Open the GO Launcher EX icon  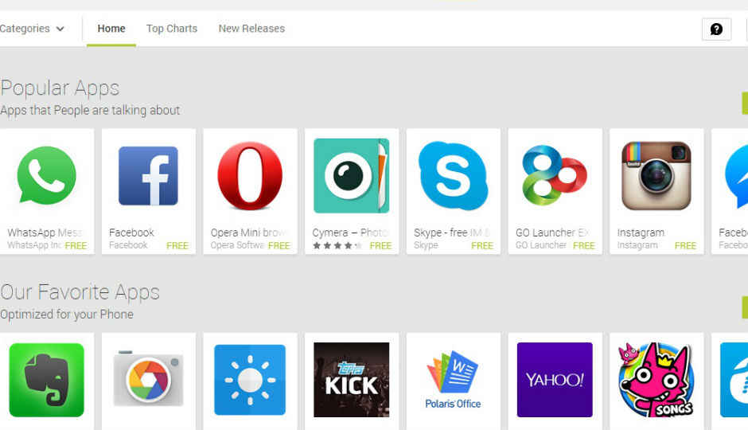[555, 175]
